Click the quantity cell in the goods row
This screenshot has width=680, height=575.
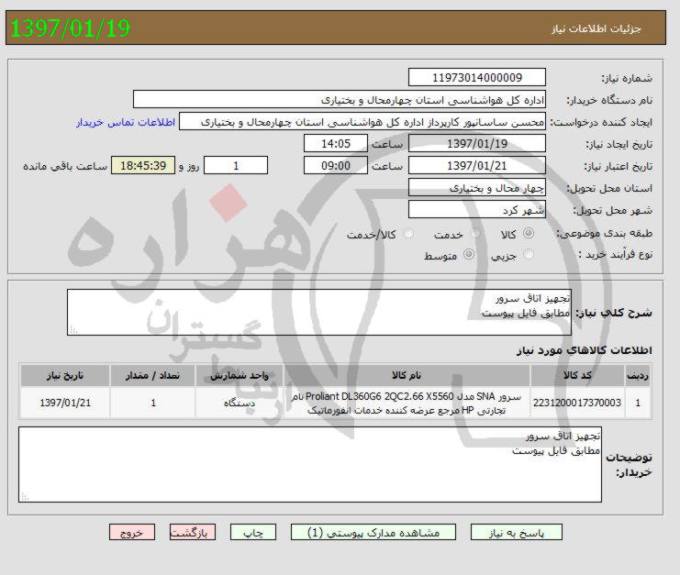pos(153,403)
